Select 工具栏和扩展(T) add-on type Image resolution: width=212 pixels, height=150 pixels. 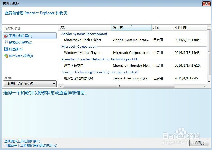pos(30,36)
